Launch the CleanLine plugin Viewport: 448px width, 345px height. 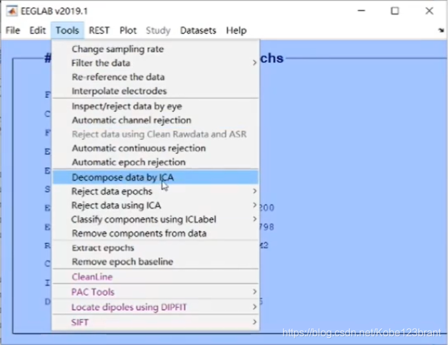pyautogui.click(x=156, y=277)
